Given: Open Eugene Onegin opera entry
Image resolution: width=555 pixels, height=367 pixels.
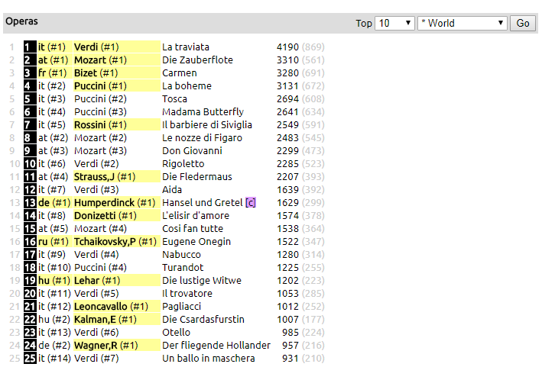Looking at the screenshot, I should pos(196,241).
